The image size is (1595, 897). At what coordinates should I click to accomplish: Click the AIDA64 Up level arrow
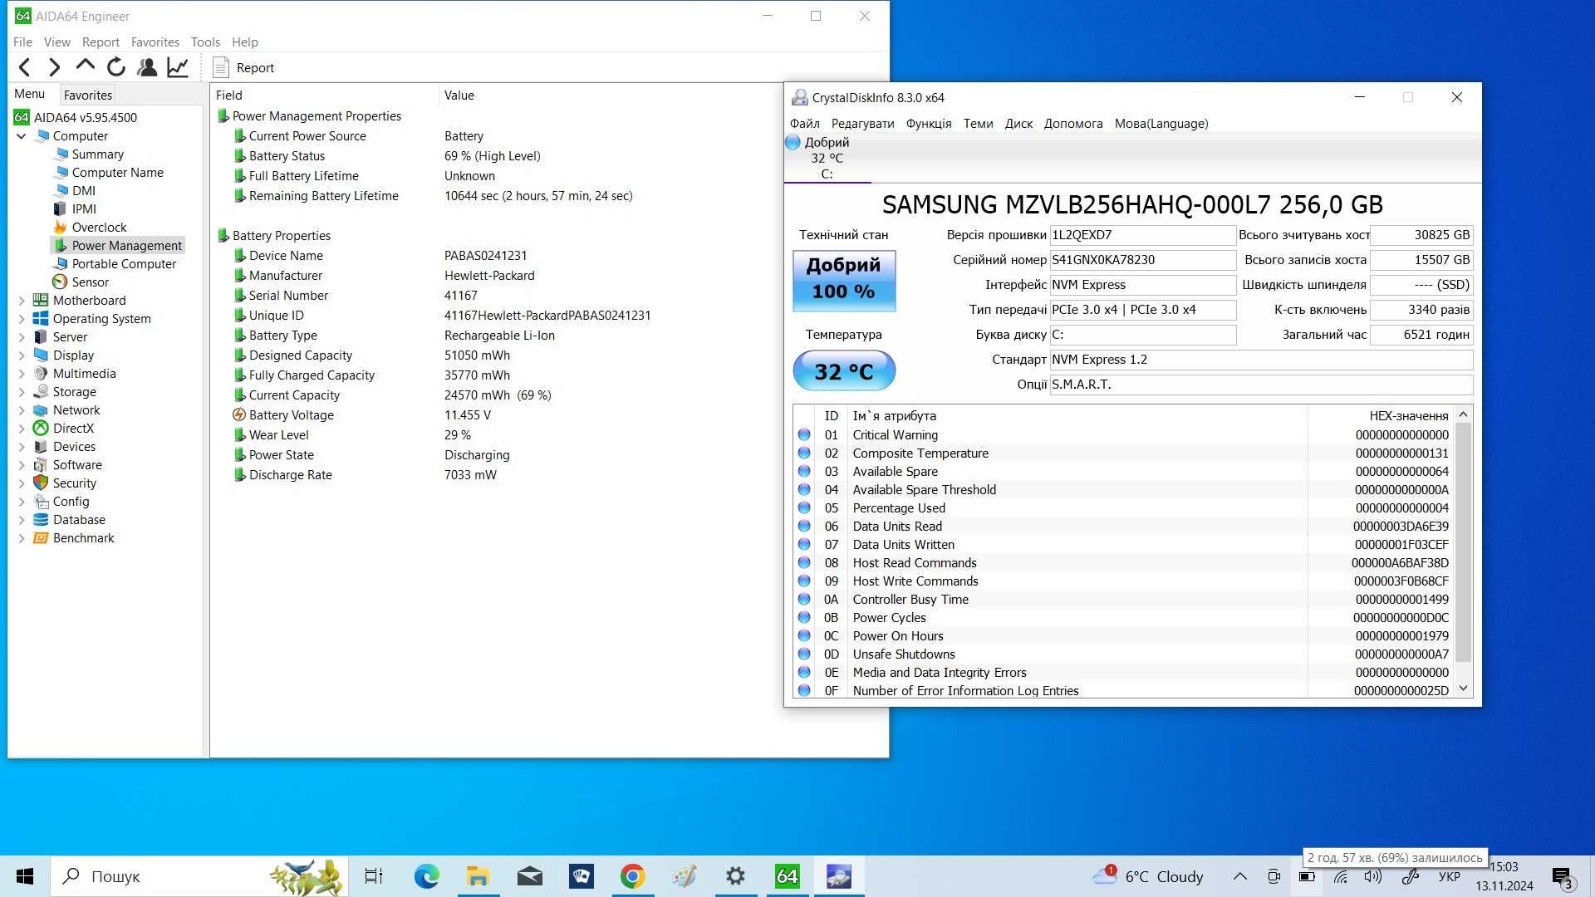(85, 66)
